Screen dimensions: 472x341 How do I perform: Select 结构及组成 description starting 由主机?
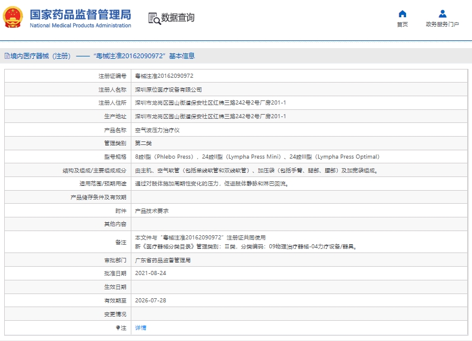coord(256,170)
